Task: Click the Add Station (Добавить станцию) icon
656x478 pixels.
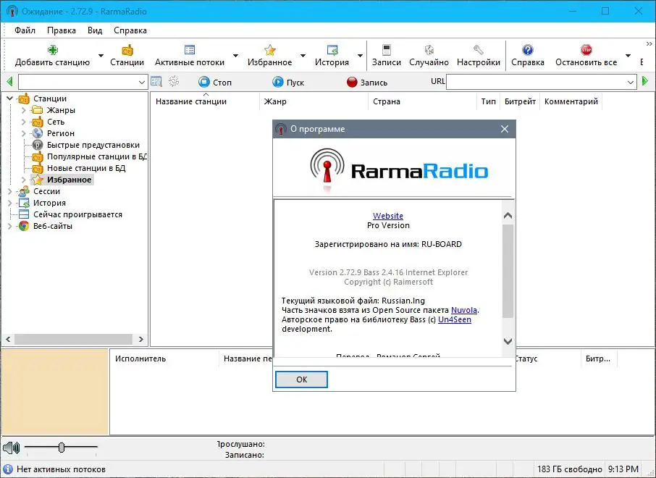Action: pos(52,50)
